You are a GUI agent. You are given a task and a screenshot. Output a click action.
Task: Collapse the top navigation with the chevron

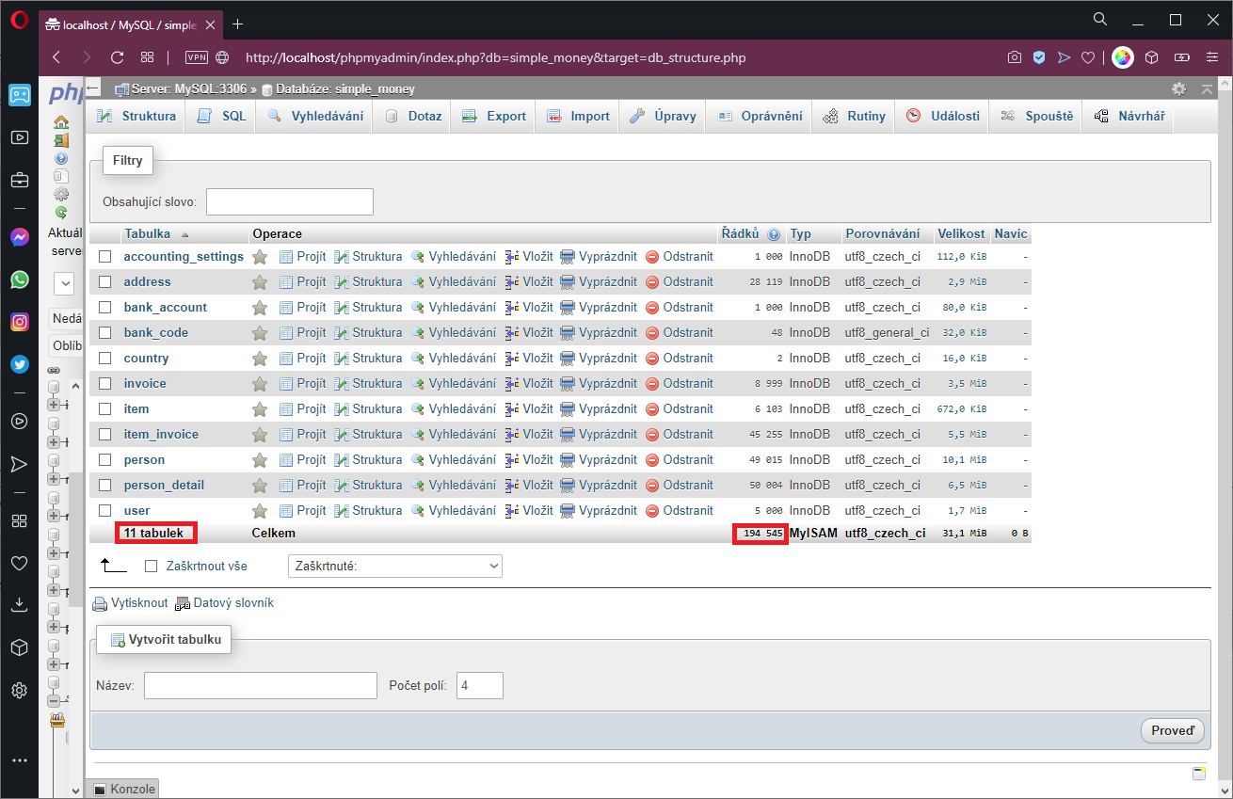tap(1207, 88)
